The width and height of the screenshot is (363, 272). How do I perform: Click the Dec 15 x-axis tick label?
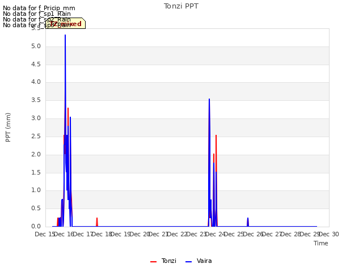(45, 234)
